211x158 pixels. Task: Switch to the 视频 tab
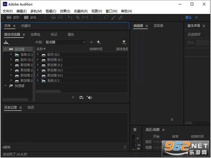[x=31, y=107]
